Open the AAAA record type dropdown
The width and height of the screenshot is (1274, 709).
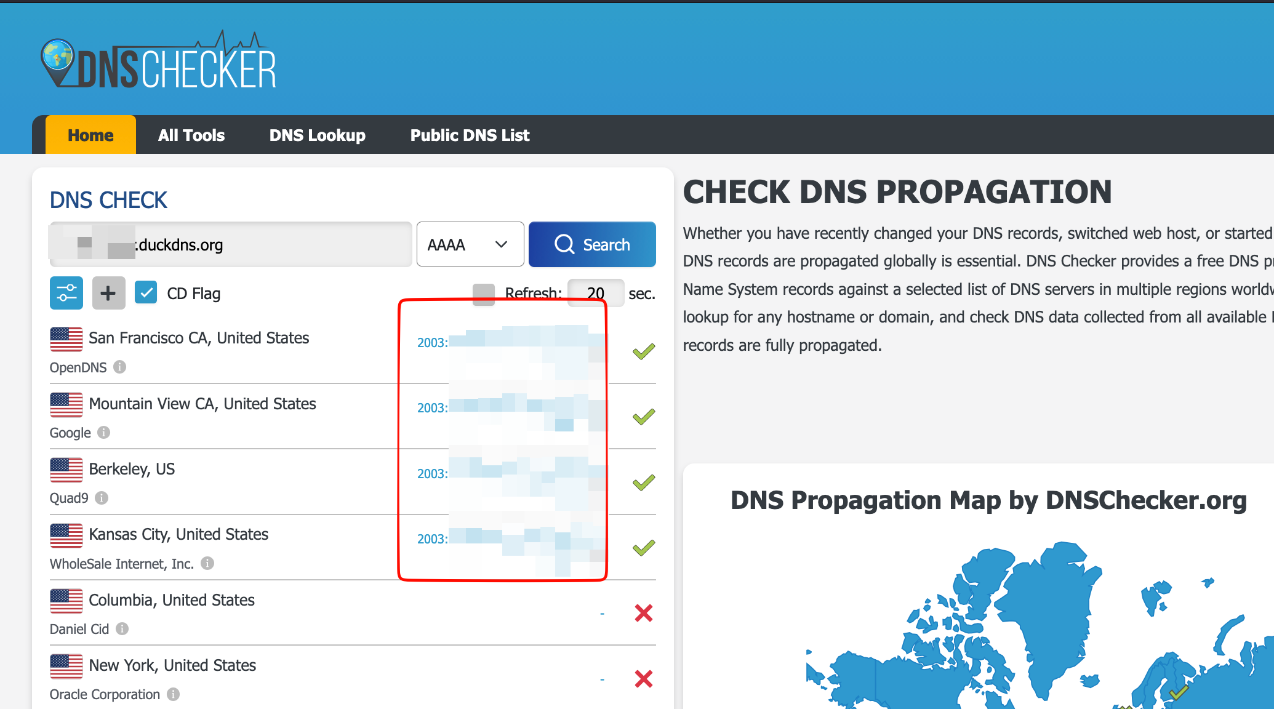point(470,244)
